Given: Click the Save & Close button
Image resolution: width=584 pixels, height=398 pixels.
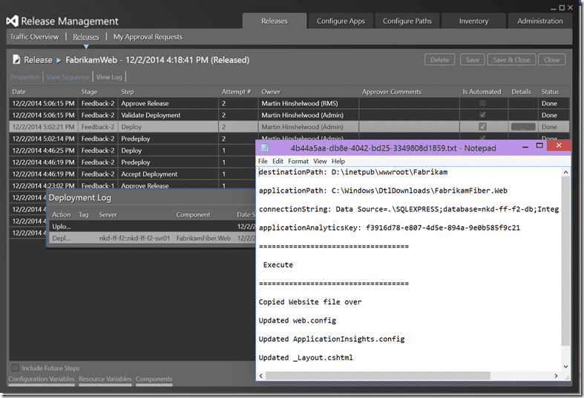Looking at the screenshot, I should [511, 59].
